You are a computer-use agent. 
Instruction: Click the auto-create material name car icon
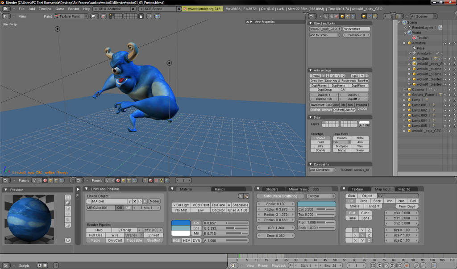click(x=140, y=201)
